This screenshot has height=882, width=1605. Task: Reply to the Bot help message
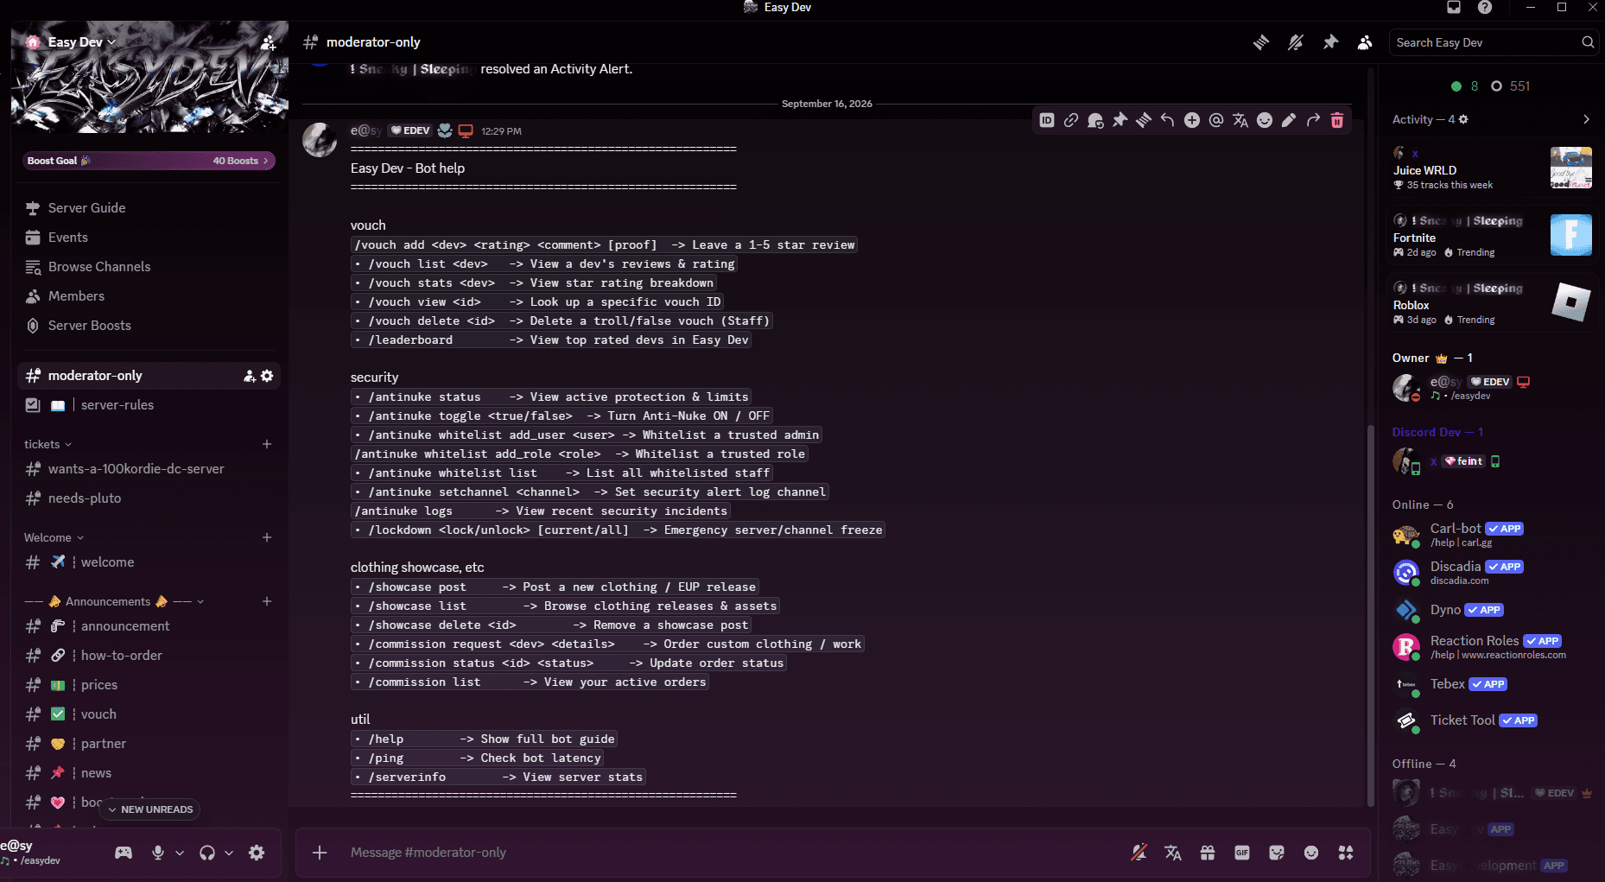[1168, 120]
